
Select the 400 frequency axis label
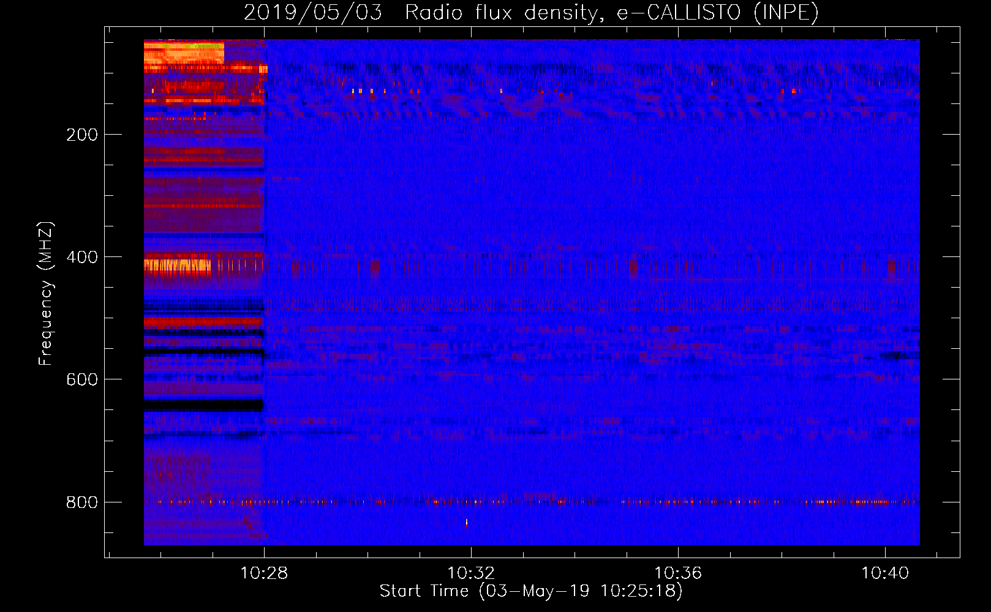(x=82, y=257)
